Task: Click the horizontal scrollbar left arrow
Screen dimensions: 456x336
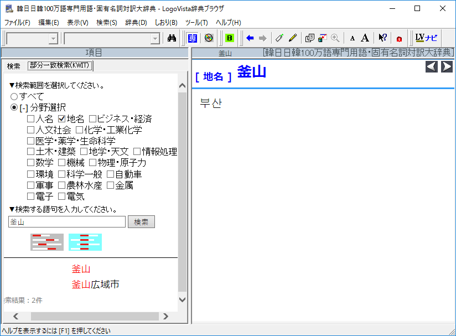Action: tap(15, 316)
